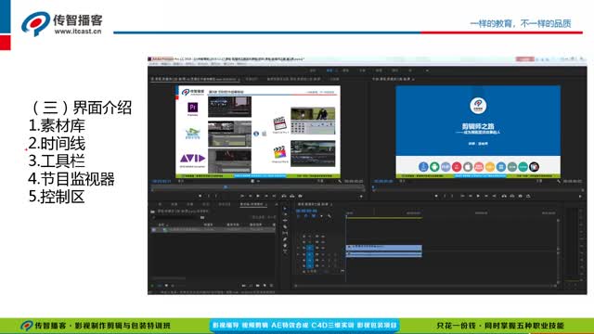The image size is (594, 334).
Task: Open the Program monitor button editor plus
Action: pos(580,196)
